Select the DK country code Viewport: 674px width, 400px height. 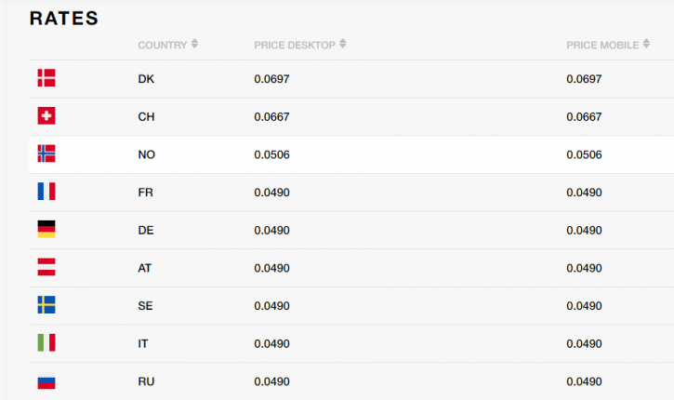click(146, 79)
